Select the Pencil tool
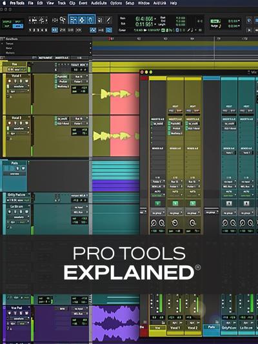Screen dimensions: 258x344 pyautogui.click(x=108, y=21)
